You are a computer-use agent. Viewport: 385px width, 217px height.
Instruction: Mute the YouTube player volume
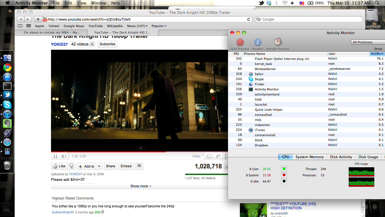[x=64, y=156]
